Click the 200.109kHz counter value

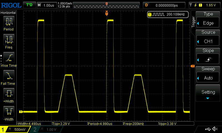[176, 14]
